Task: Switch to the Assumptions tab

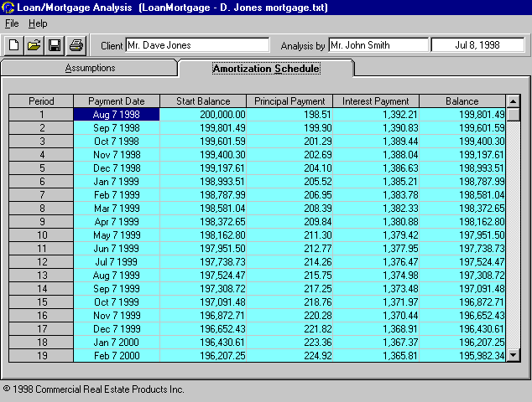Action: point(90,68)
